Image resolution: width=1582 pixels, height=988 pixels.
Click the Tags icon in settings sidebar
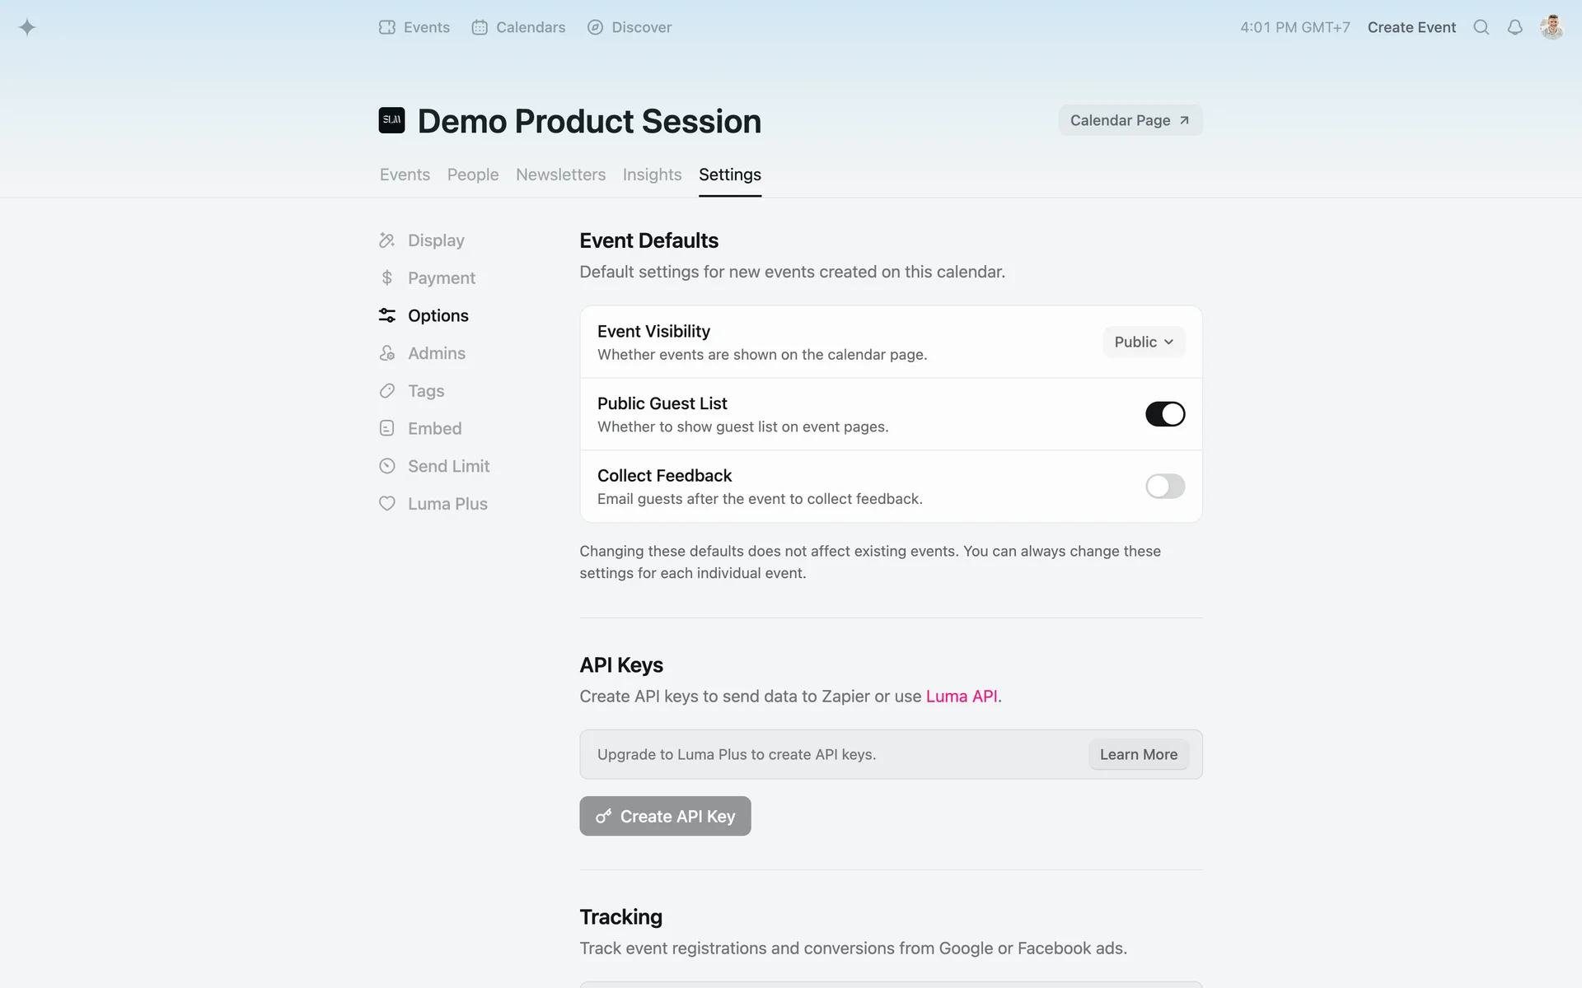click(386, 391)
